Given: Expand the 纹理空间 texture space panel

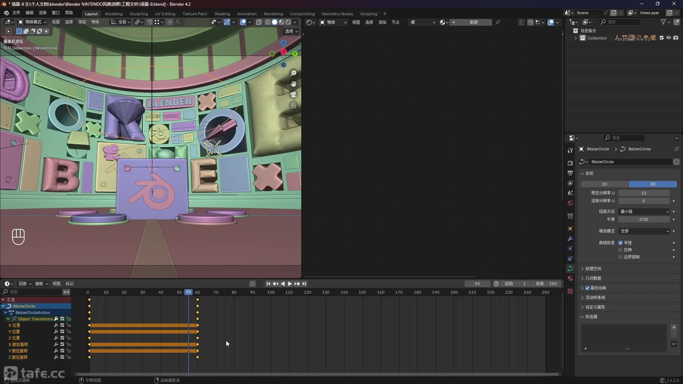Looking at the screenshot, I should pyautogui.click(x=593, y=269).
